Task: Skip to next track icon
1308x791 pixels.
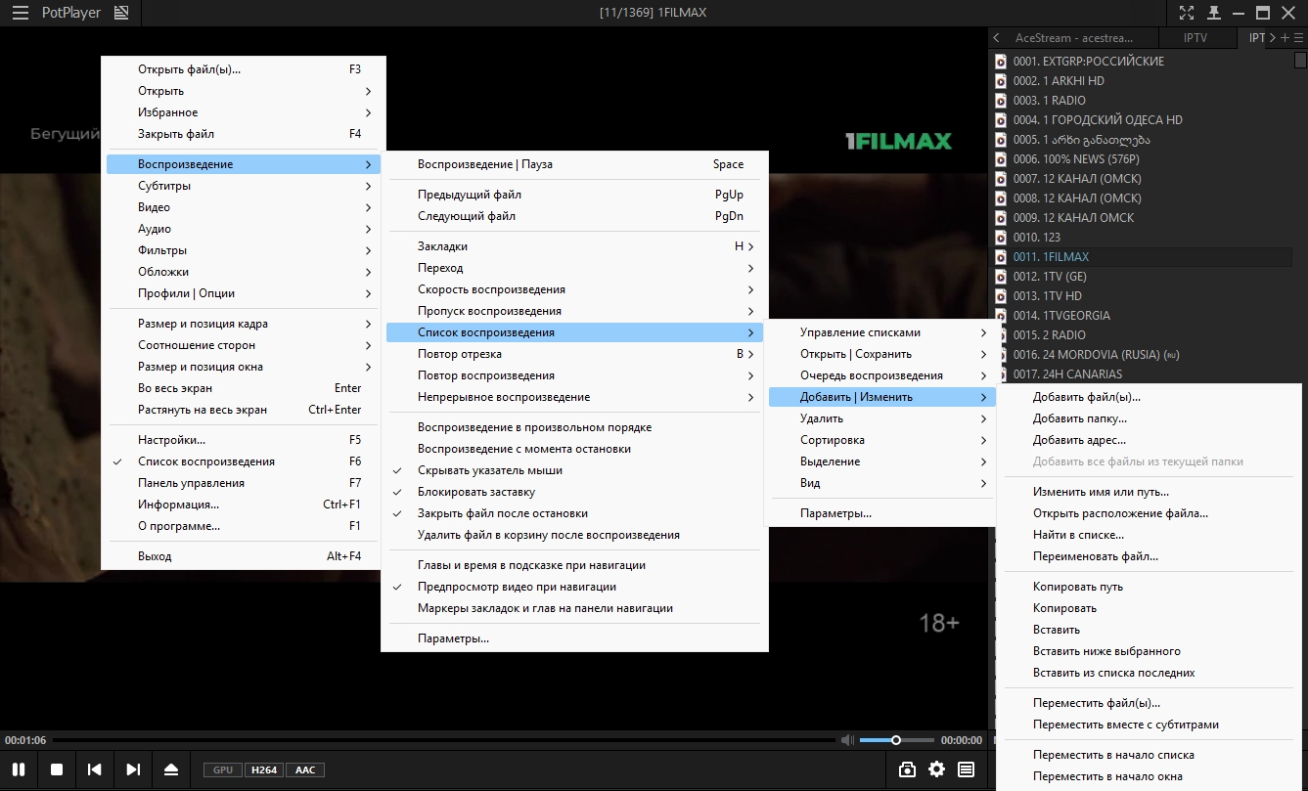Action: click(x=133, y=769)
